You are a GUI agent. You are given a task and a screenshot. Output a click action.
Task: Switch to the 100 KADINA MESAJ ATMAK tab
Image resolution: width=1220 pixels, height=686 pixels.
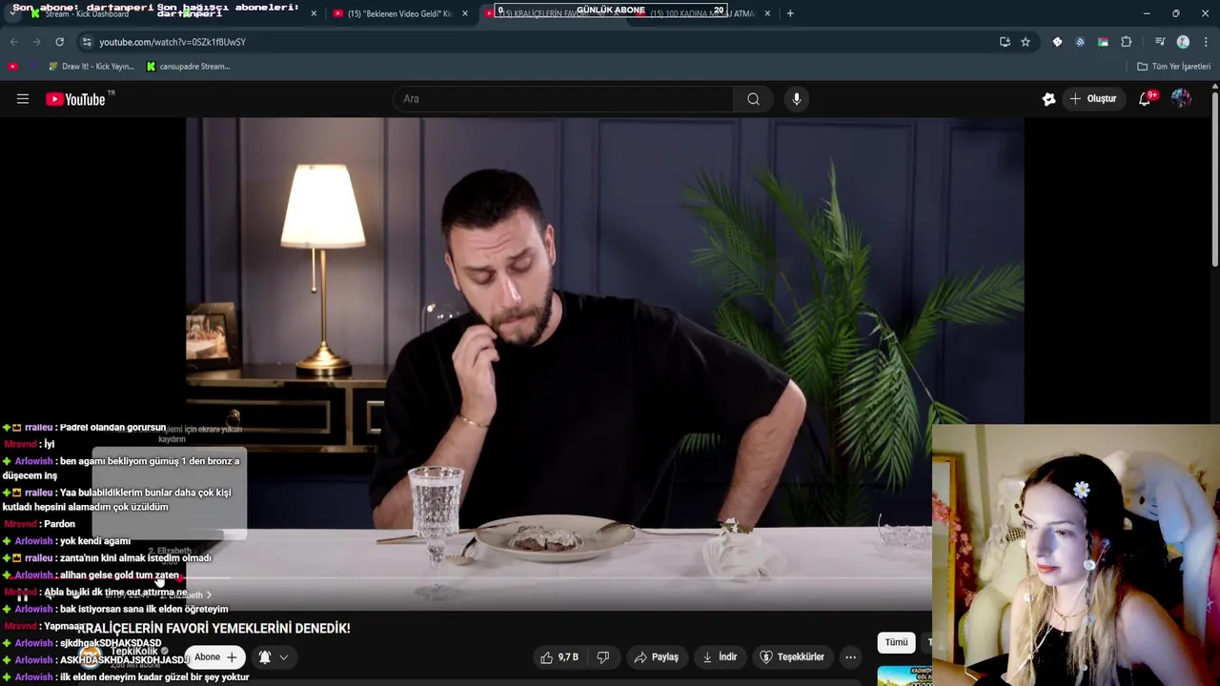point(701,13)
